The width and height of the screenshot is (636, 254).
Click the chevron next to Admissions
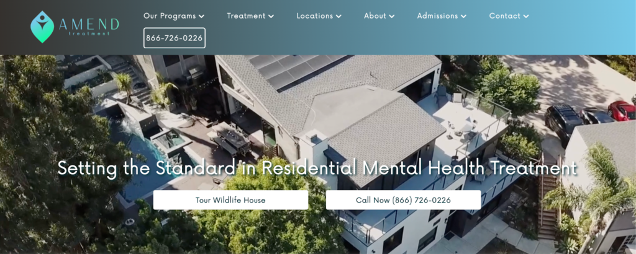[x=463, y=17]
